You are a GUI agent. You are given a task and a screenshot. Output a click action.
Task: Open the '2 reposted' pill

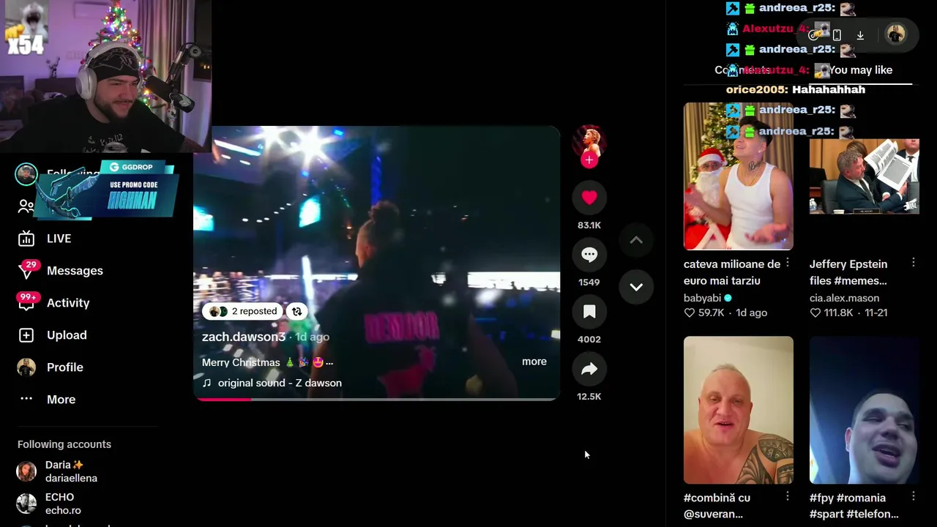[243, 311]
